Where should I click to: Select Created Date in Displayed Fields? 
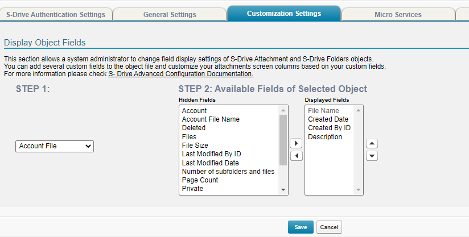pyautogui.click(x=328, y=119)
